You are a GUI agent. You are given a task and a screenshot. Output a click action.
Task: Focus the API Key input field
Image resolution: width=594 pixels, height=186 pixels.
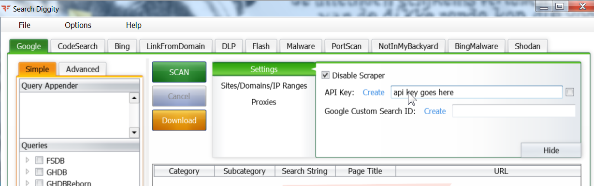tap(477, 92)
